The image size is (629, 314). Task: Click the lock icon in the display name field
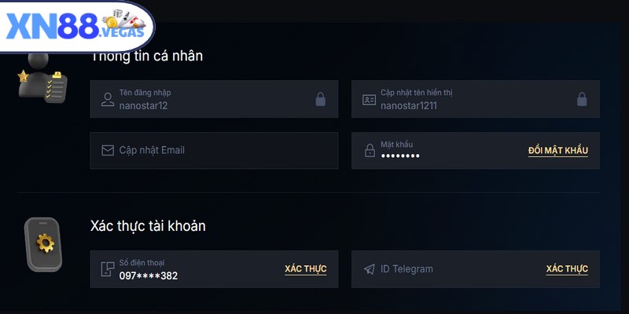(x=582, y=99)
